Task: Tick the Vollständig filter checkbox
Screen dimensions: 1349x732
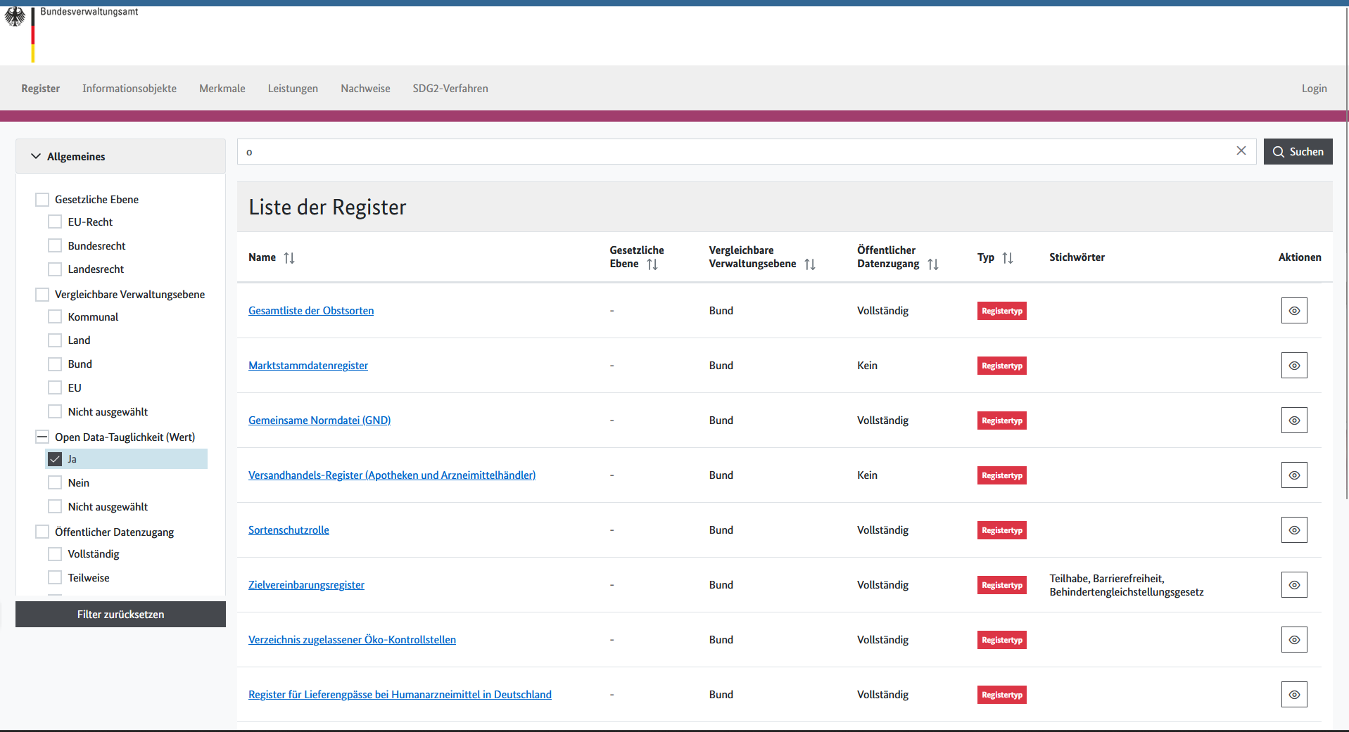Action: 55,554
